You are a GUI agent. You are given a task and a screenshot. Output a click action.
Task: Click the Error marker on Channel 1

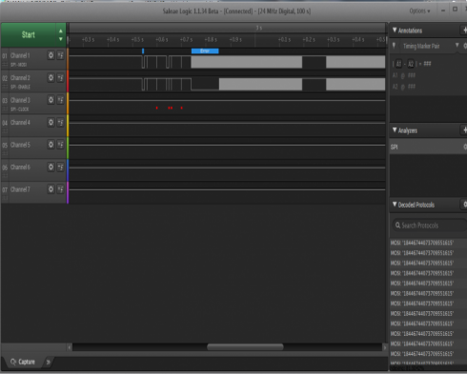(x=205, y=51)
